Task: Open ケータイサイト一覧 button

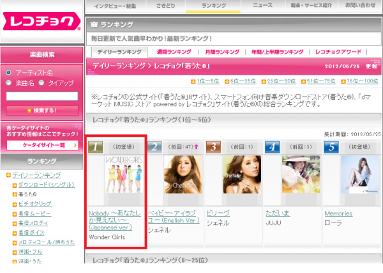Action: pyautogui.click(x=43, y=145)
